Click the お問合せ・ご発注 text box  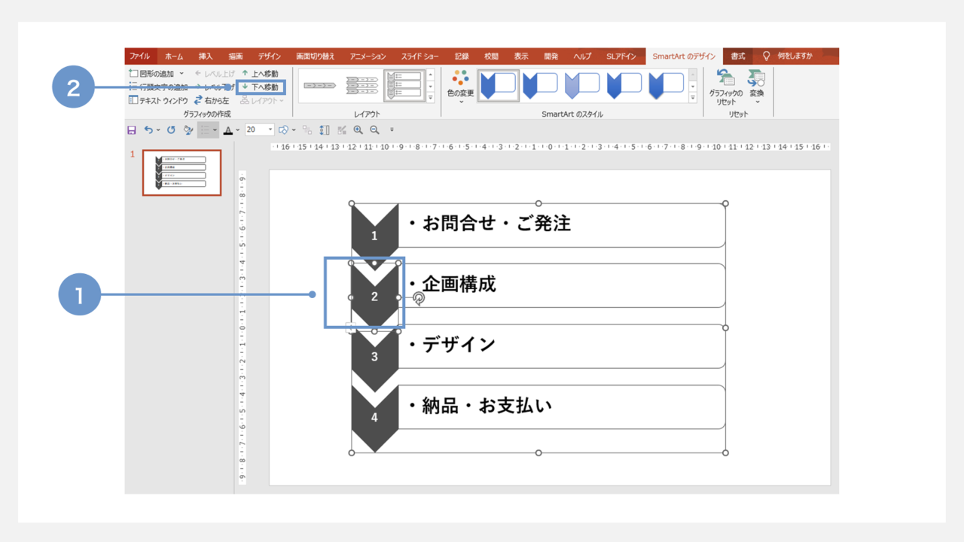(x=561, y=225)
